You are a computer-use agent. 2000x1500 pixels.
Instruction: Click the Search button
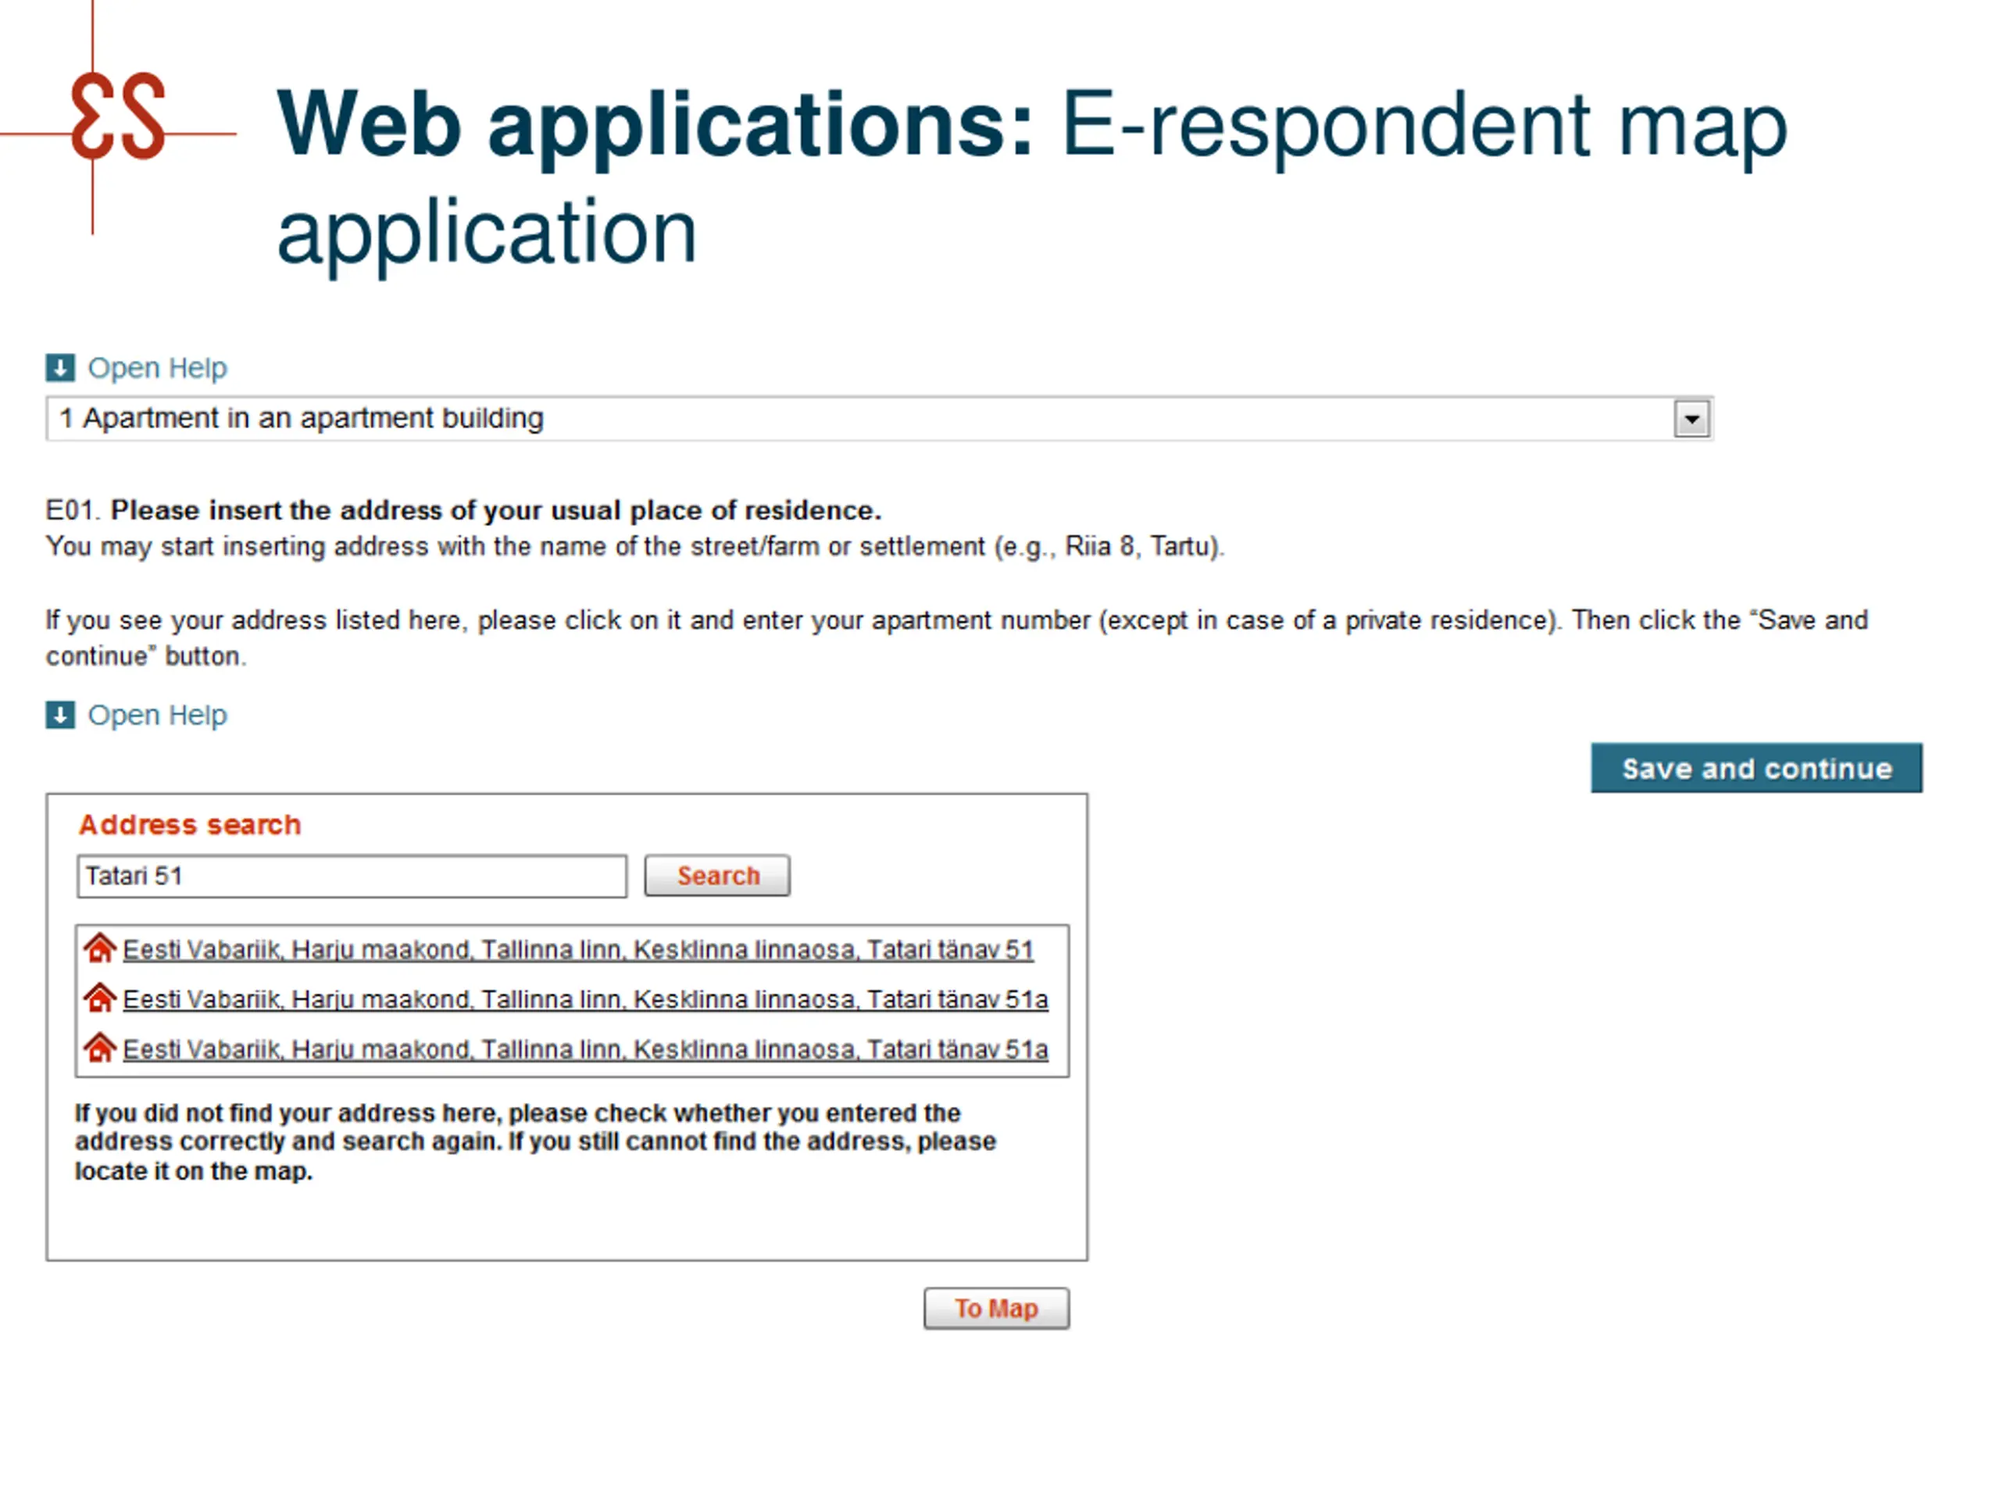click(717, 876)
